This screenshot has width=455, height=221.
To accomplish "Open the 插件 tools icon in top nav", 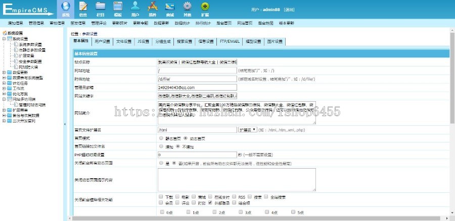I will point(153,7).
